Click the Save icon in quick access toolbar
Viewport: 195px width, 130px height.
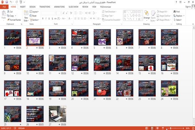(x=7, y=2)
